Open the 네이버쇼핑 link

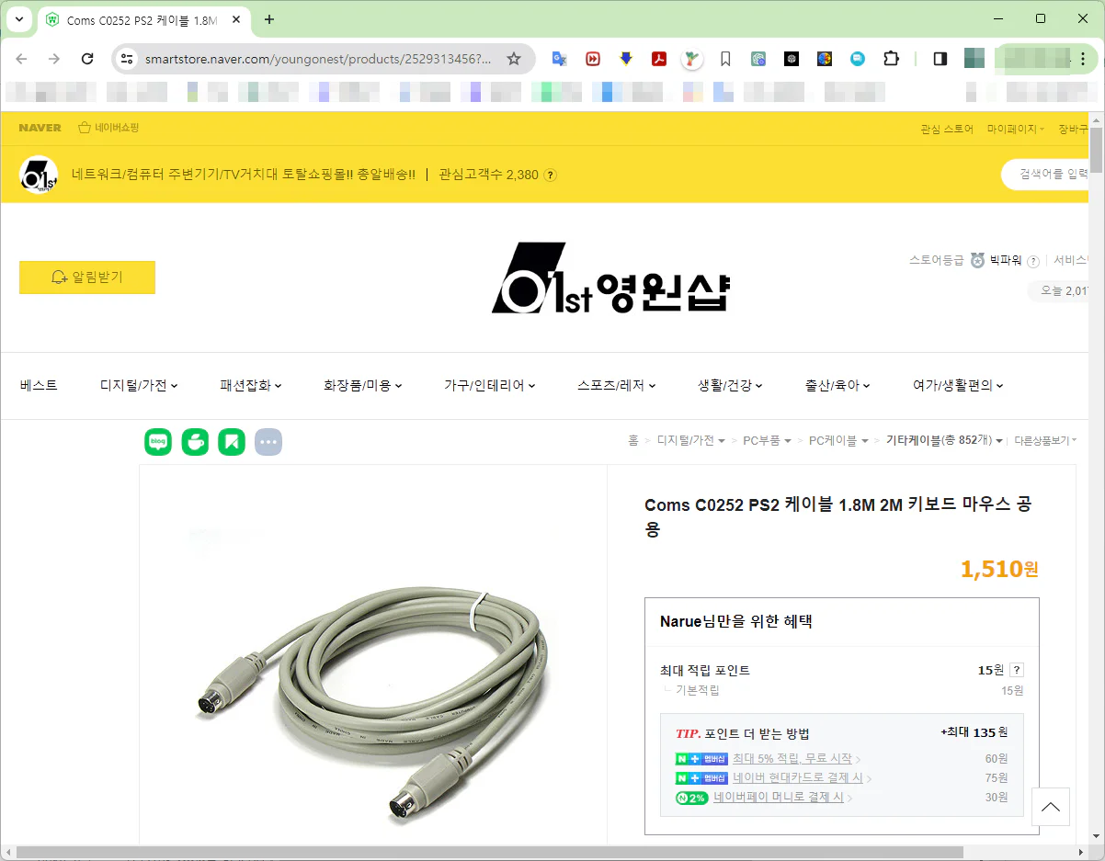pyautogui.click(x=108, y=129)
